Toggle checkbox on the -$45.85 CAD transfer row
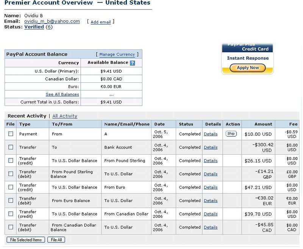Viewport: 303px width, 249px height. pyautogui.click(x=11, y=227)
